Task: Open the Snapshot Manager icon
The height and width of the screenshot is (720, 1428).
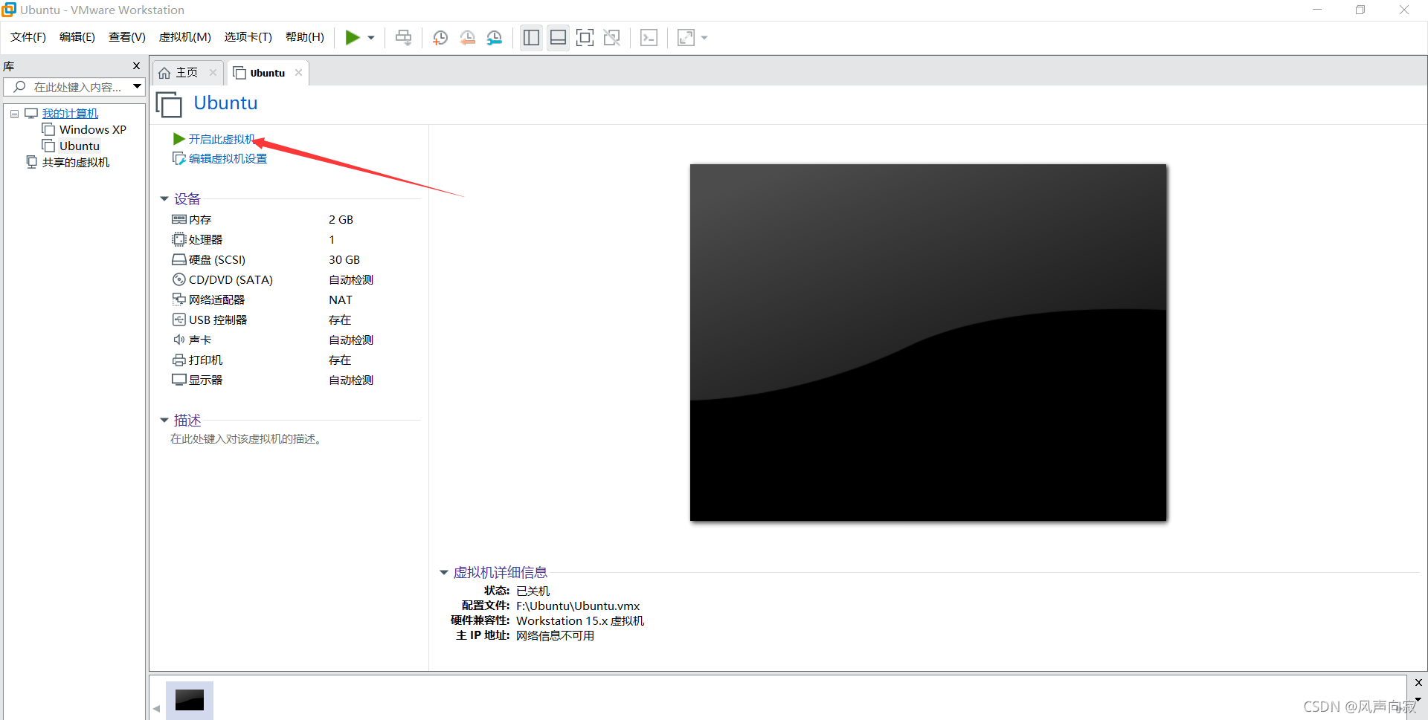Action: pos(494,38)
